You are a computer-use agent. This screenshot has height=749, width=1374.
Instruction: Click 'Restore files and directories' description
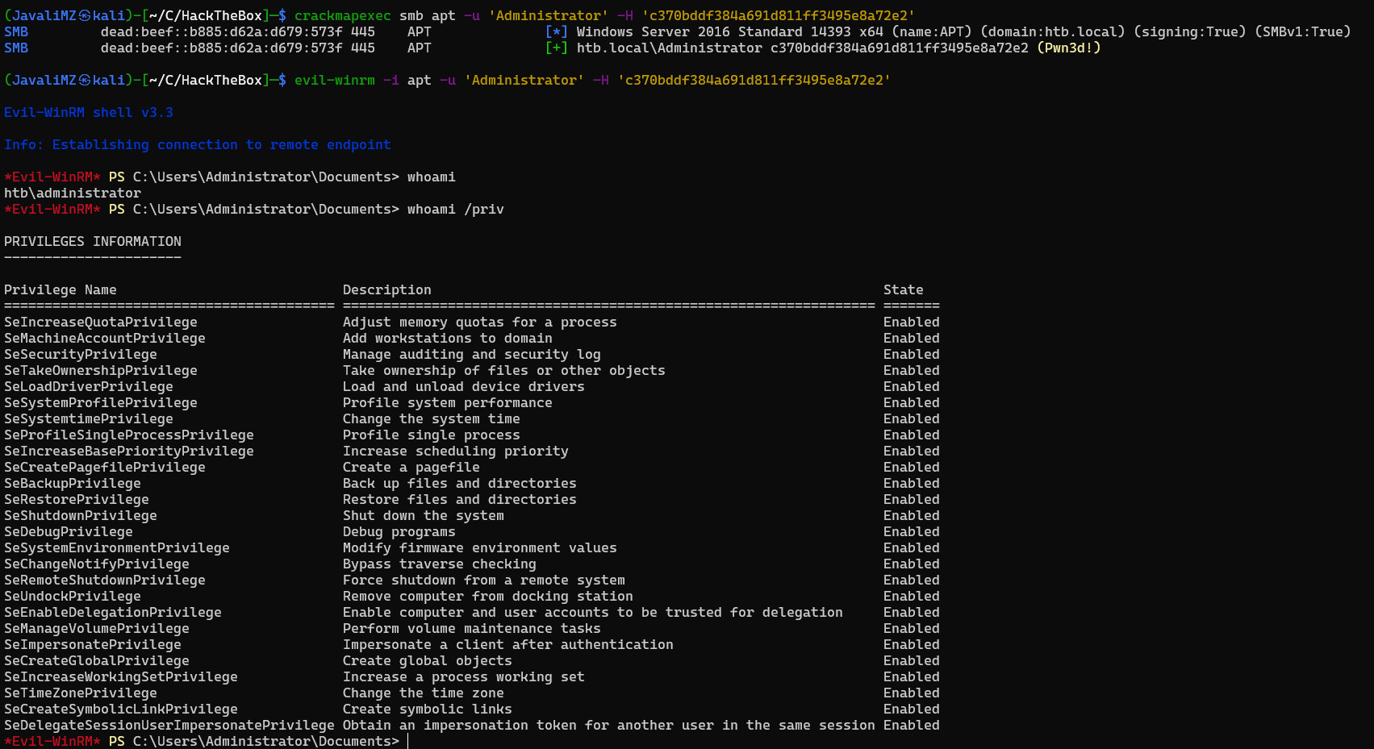click(x=460, y=499)
